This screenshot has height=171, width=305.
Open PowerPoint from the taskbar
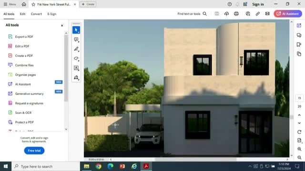(122, 166)
